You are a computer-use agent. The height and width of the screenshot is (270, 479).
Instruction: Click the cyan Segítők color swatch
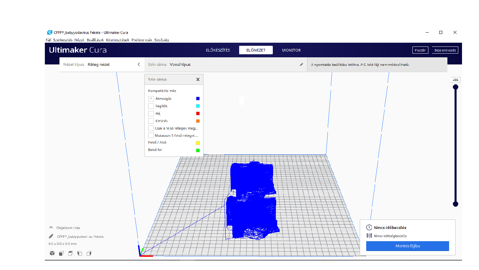pyautogui.click(x=198, y=106)
